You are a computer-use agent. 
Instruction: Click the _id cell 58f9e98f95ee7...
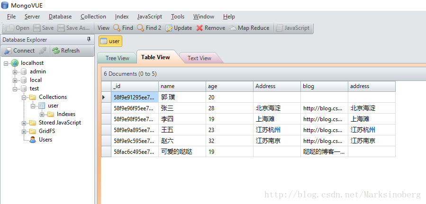(x=135, y=119)
